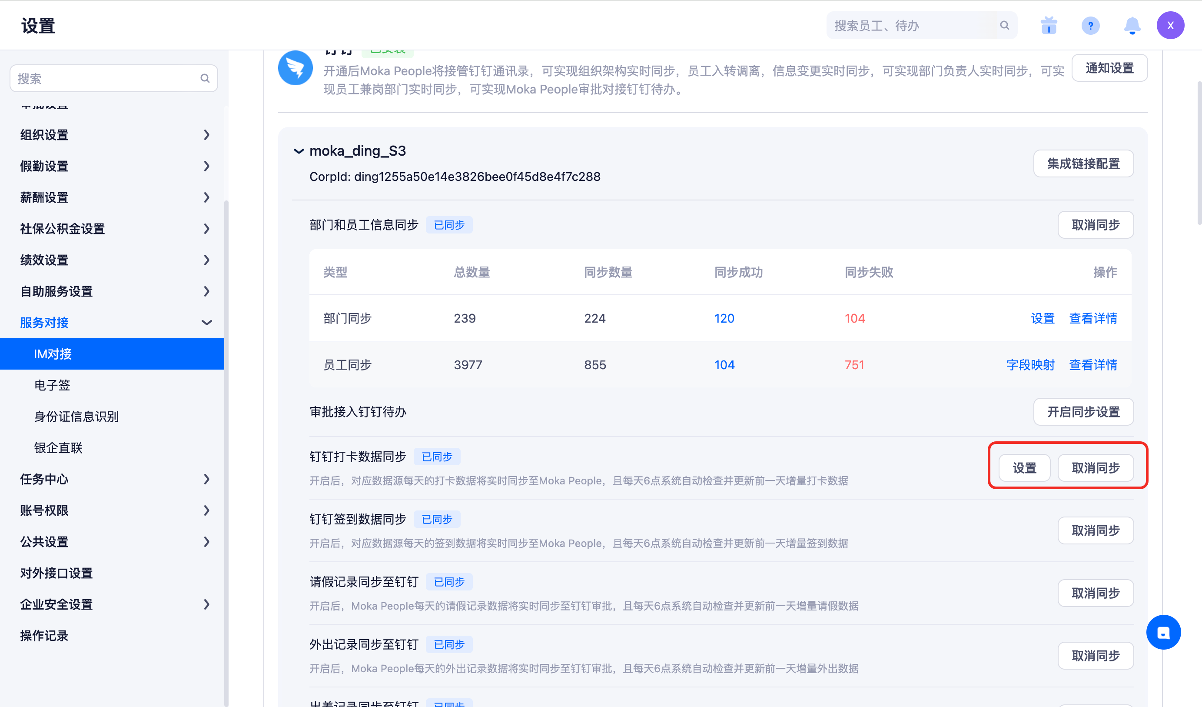Focus the 搜索员工、待办 search field
This screenshot has height=707, width=1202.
click(x=922, y=25)
